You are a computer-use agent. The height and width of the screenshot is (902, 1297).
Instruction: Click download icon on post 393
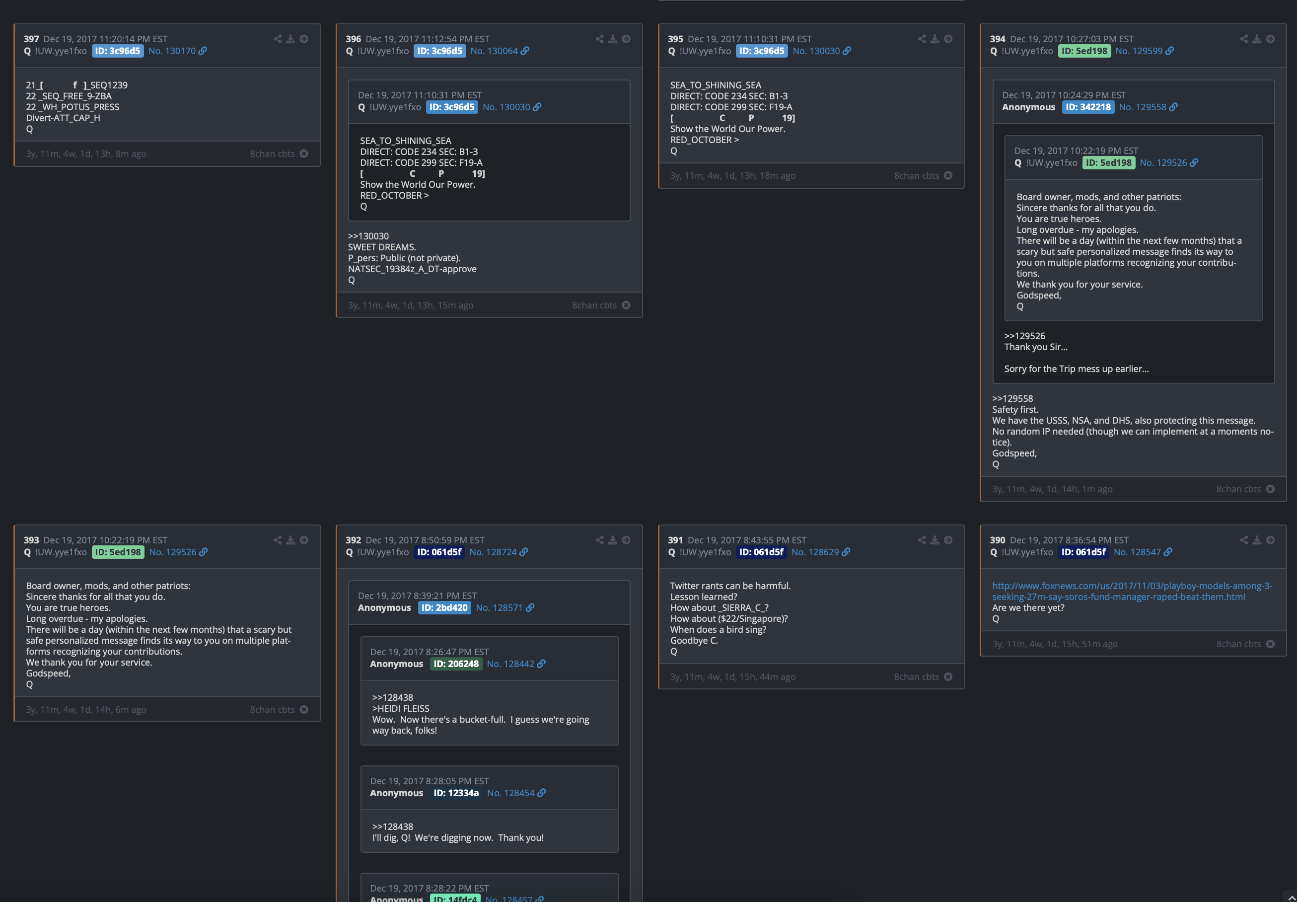pyautogui.click(x=290, y=540)
